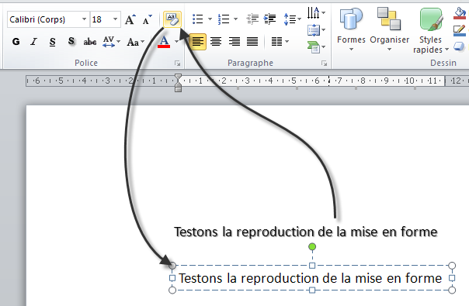Open Styles rapides gallery
The height and width of the screenshot is (306, 469).
pos(431,31)
